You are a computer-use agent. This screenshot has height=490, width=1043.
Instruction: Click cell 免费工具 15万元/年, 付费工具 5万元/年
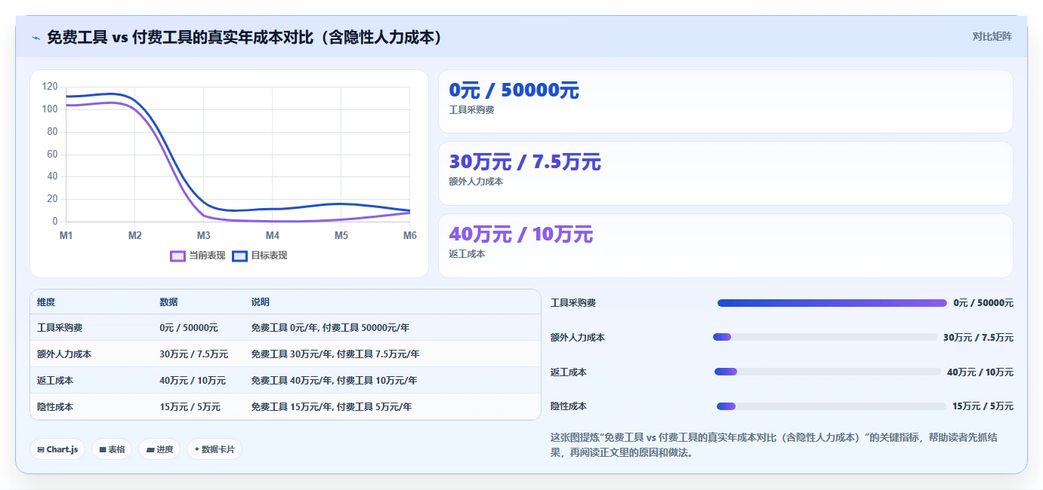tap(332, 407)
